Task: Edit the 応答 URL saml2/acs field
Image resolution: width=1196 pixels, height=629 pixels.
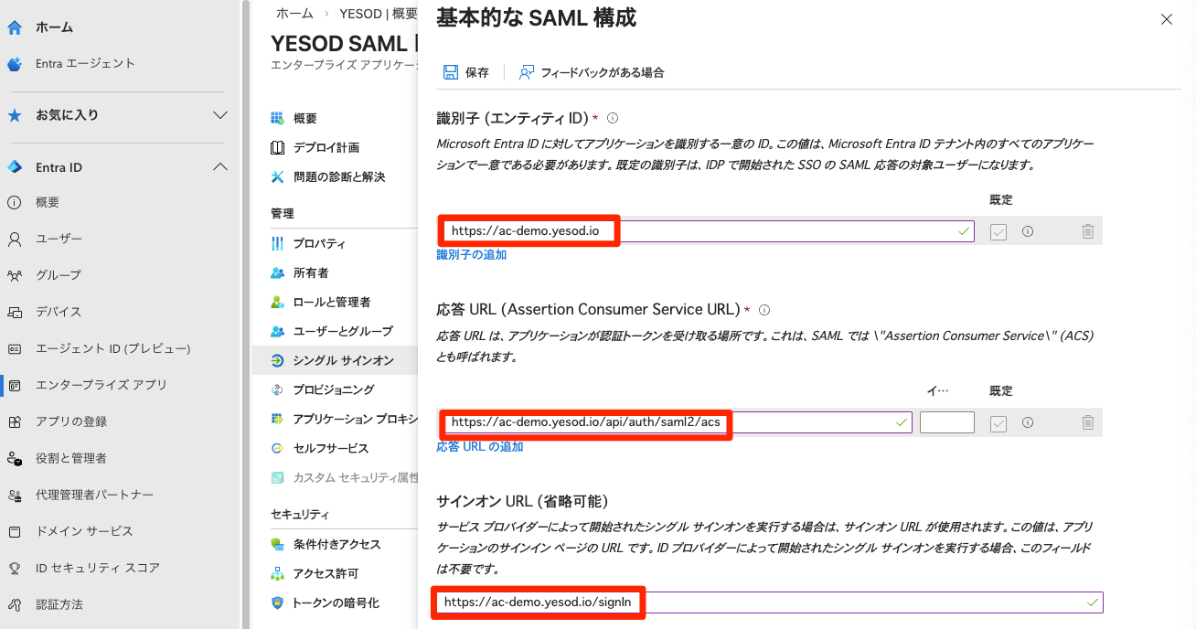Action: (678, 422)
